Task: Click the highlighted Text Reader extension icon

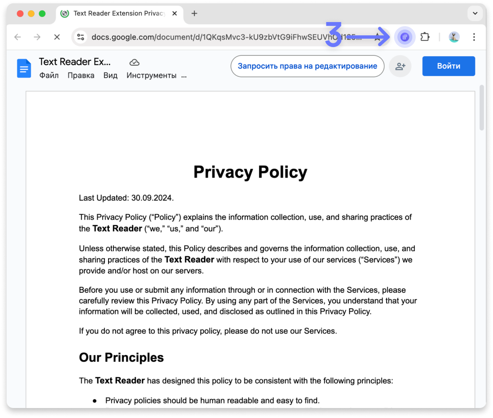Action: [x=404, y=37]
